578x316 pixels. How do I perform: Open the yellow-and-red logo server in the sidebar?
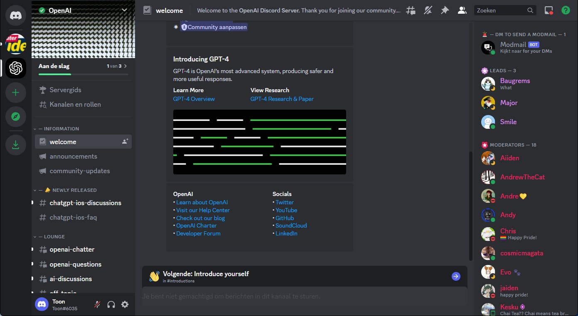click(16, 44)
